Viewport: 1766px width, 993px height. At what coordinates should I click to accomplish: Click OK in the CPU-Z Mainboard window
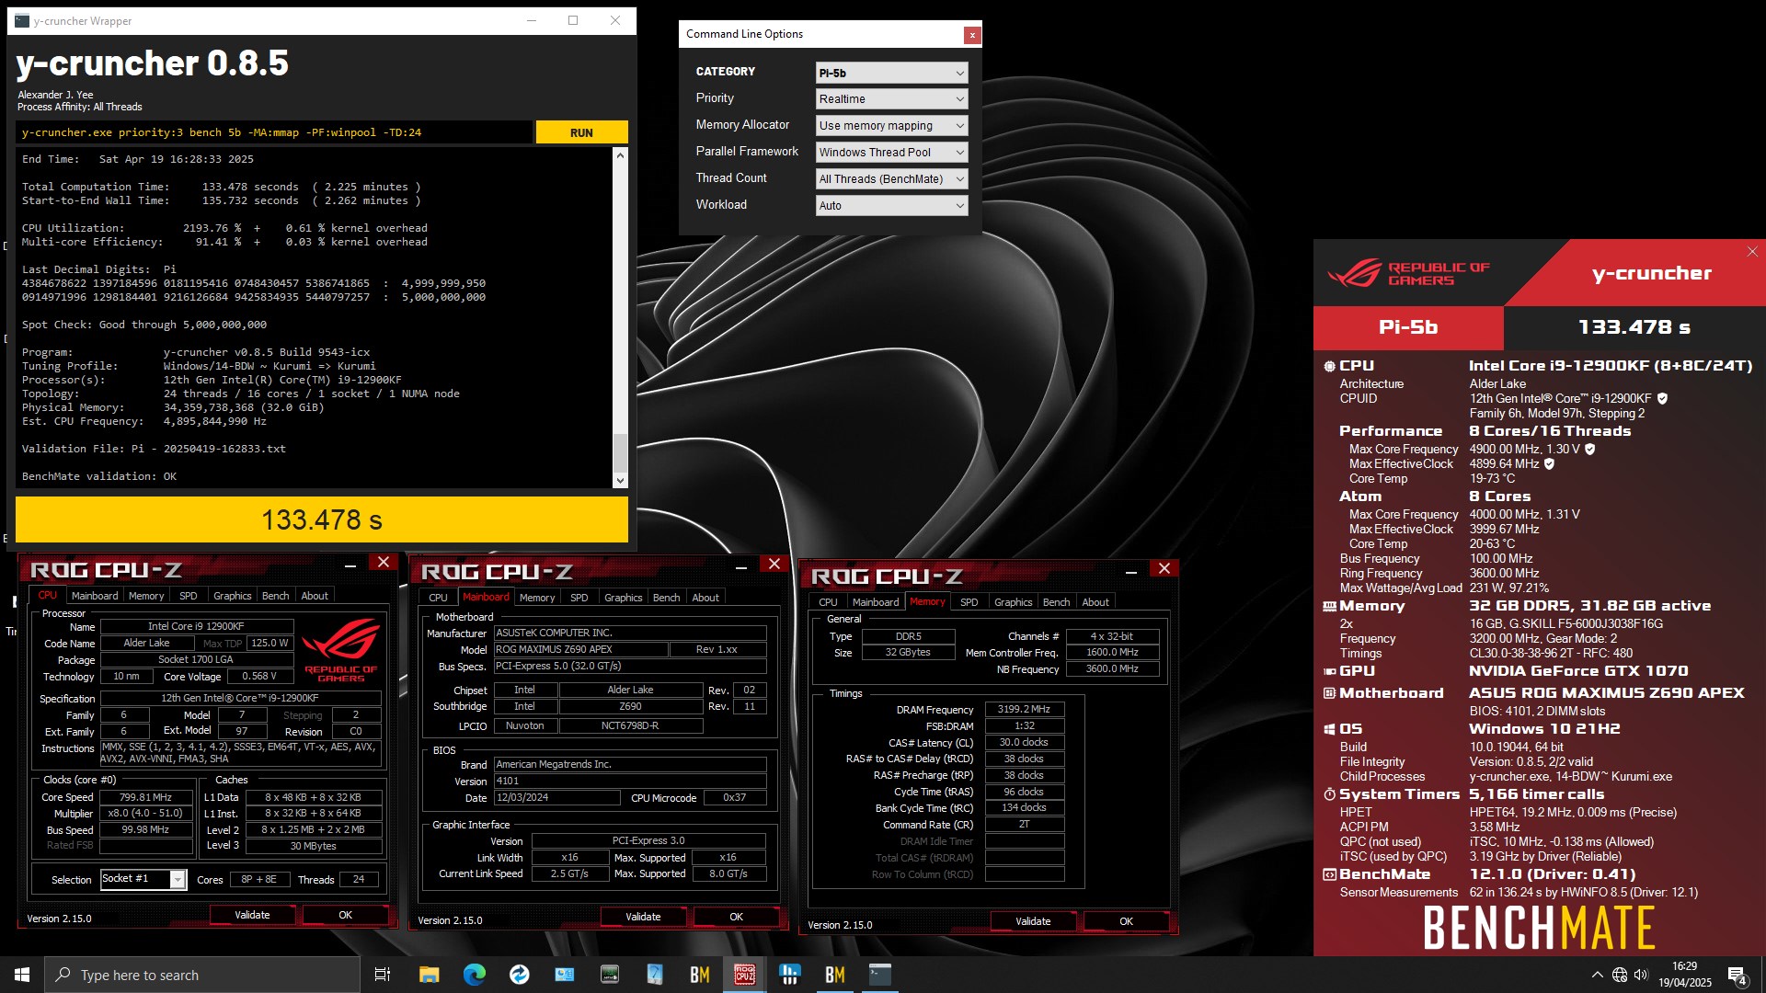(x=736, y=917)
